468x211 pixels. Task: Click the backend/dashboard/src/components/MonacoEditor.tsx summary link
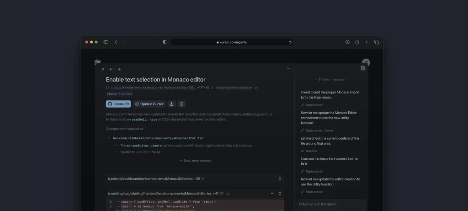click(158, 138)
